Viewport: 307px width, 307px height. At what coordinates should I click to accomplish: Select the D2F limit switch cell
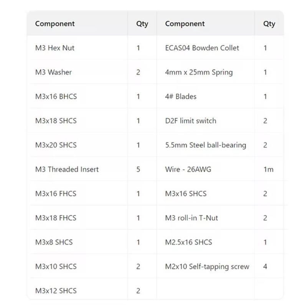191,121
